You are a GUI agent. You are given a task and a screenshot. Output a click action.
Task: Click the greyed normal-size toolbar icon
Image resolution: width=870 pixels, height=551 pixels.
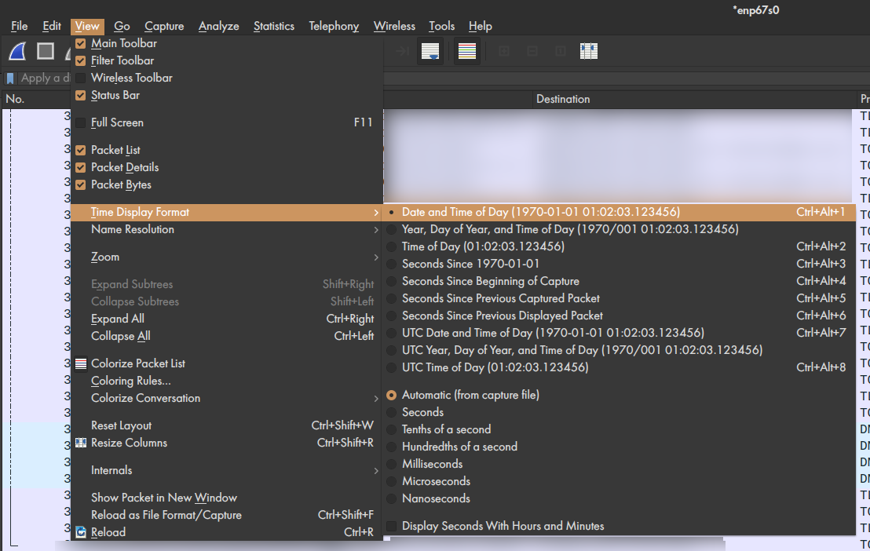click(x=561, y=51)
